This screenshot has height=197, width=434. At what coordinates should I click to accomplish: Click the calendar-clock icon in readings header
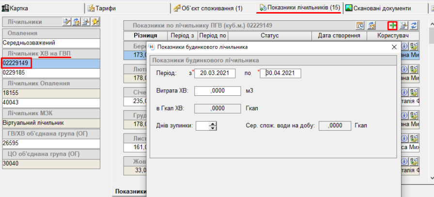click(x=360, y=26)
